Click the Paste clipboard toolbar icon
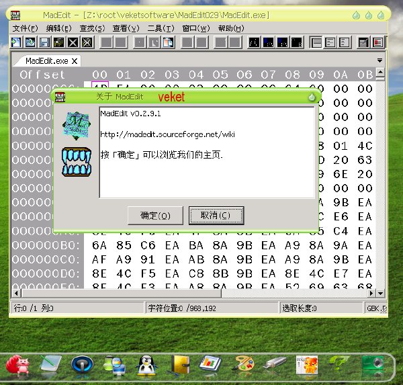 (x=169, y=42)
